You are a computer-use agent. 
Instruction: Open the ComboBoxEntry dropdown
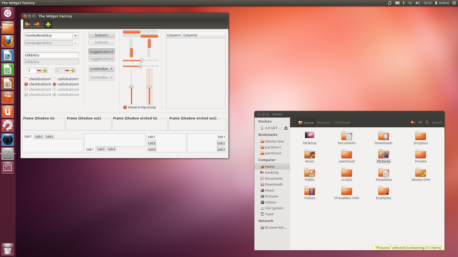point(75,35)
